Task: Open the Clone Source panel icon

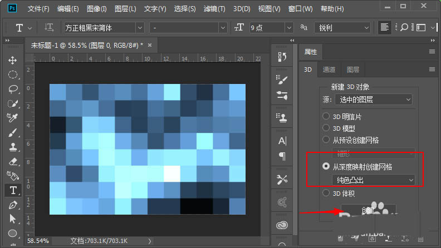Action: [282, 117]
